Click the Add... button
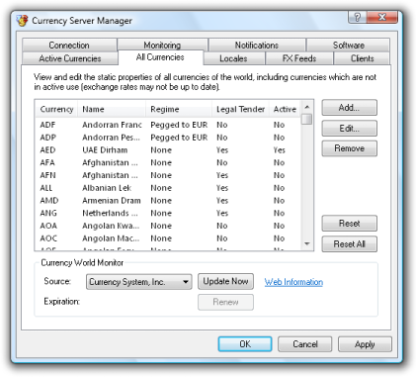This screenshot has height=377, width=416. pos(349,108)
